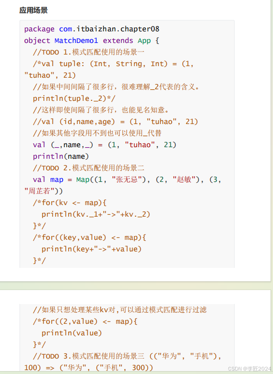The width and height of the screenshot is (273, 374).
Task: Click the //val (id,name,age) comment line
Action: pyautogui.click(x=115, y=122)
